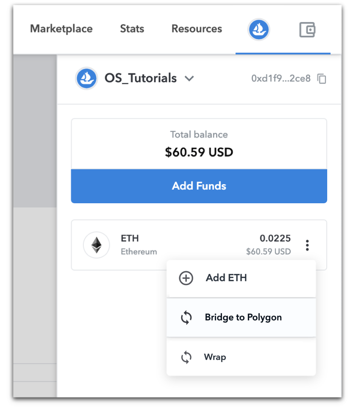Viewport: 350px width, 409px height.
Task: Copy the wallet address 0xd1f9...2ce8
Action: [322, 78]
